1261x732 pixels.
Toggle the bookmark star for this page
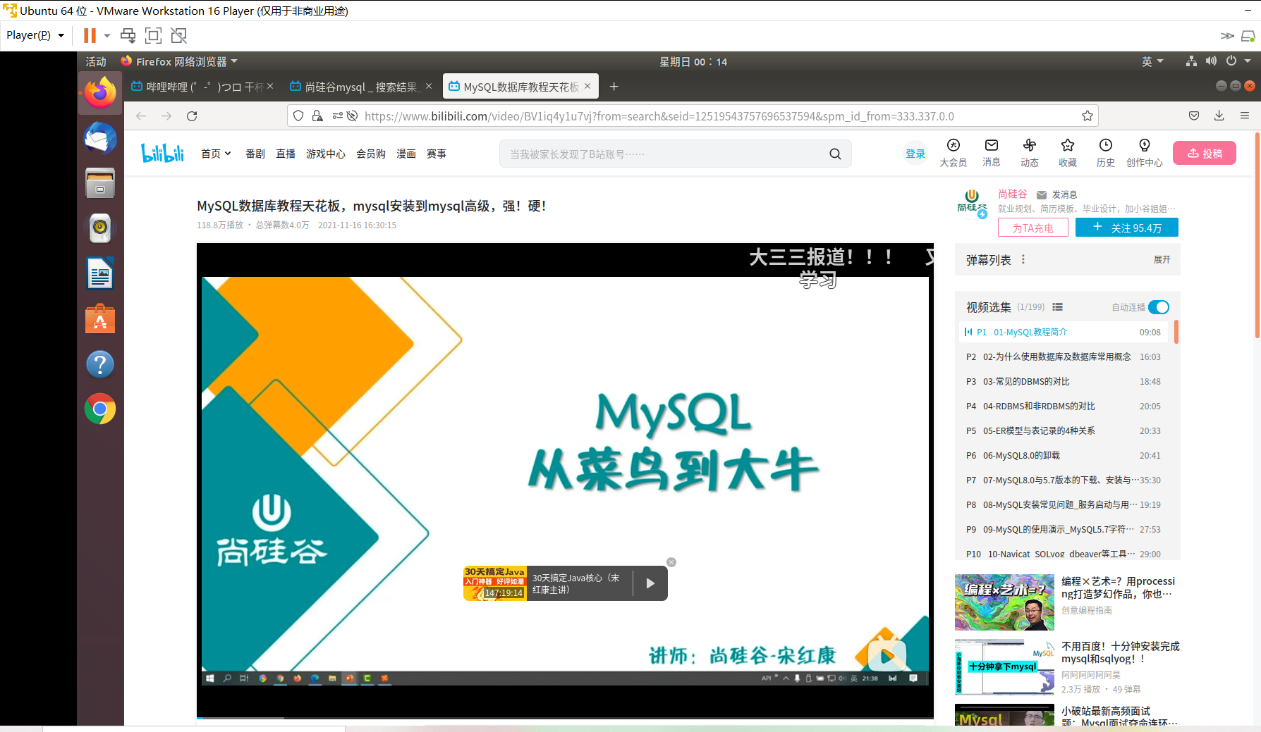point(1087,116)
